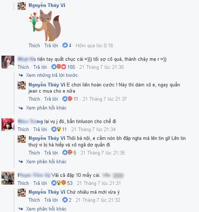Expand 'Xem phần hồi khác' under 21:37 reply

pyautogui.click(x=46, y=108)
